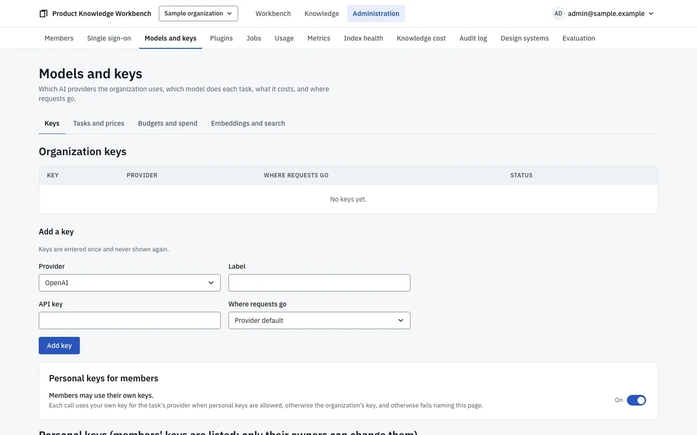Switch to the Members tab

tap(59, 38)
